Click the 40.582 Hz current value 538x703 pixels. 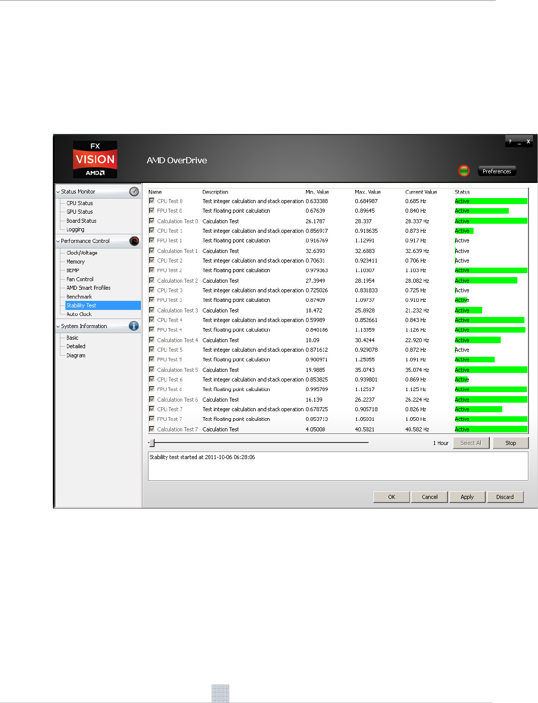(x=417, y=429)
